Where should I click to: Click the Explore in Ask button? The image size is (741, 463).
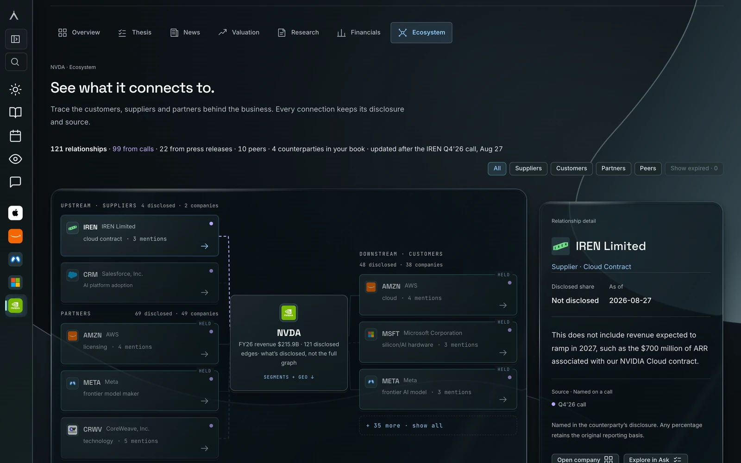coord(655,459)
